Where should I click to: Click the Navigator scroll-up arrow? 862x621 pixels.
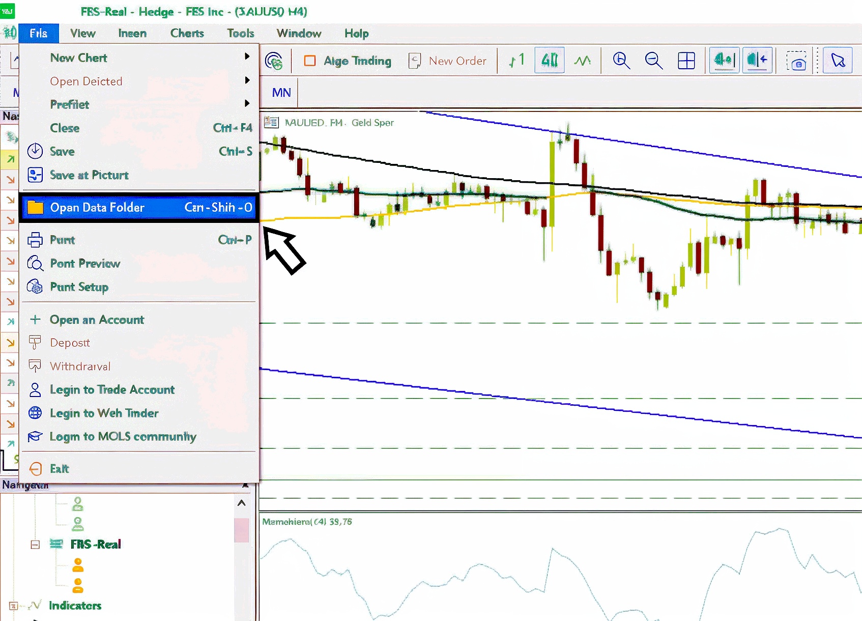241,503
